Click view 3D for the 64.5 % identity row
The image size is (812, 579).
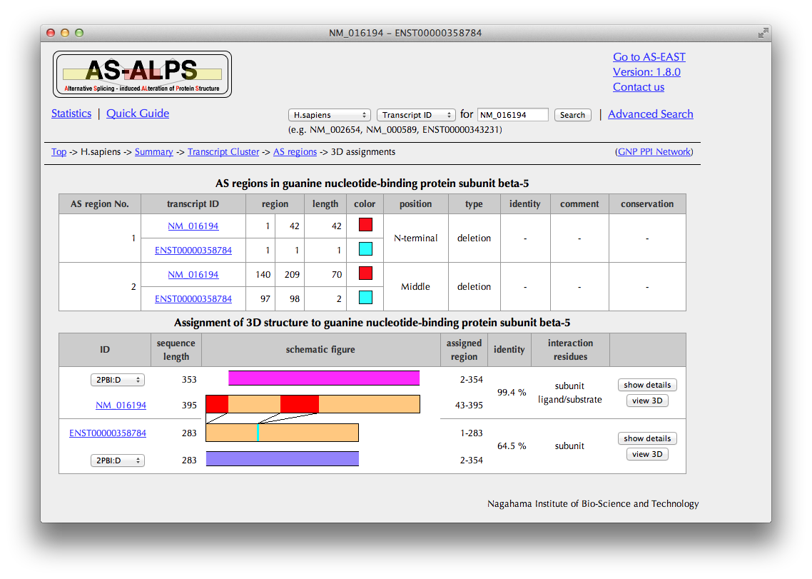tap(647, 454)
